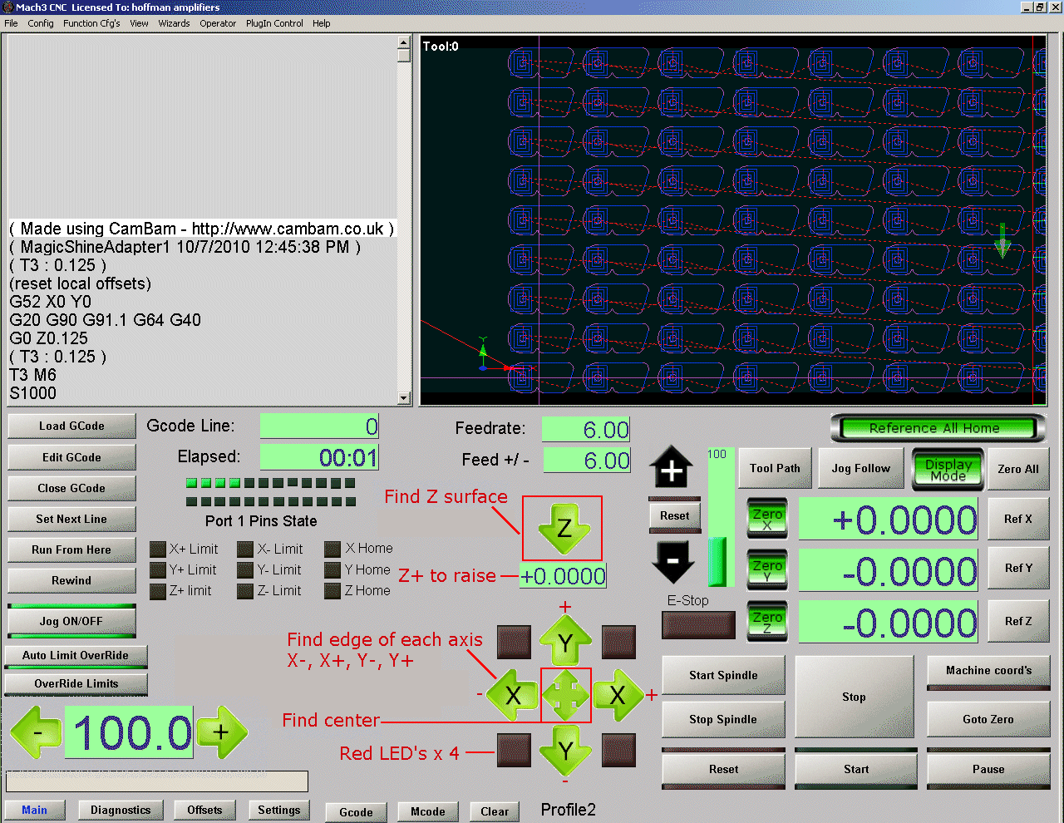
Task: Increase jog rate with green plus arrow
Action: pyautogui.click(x=221, y=732)
